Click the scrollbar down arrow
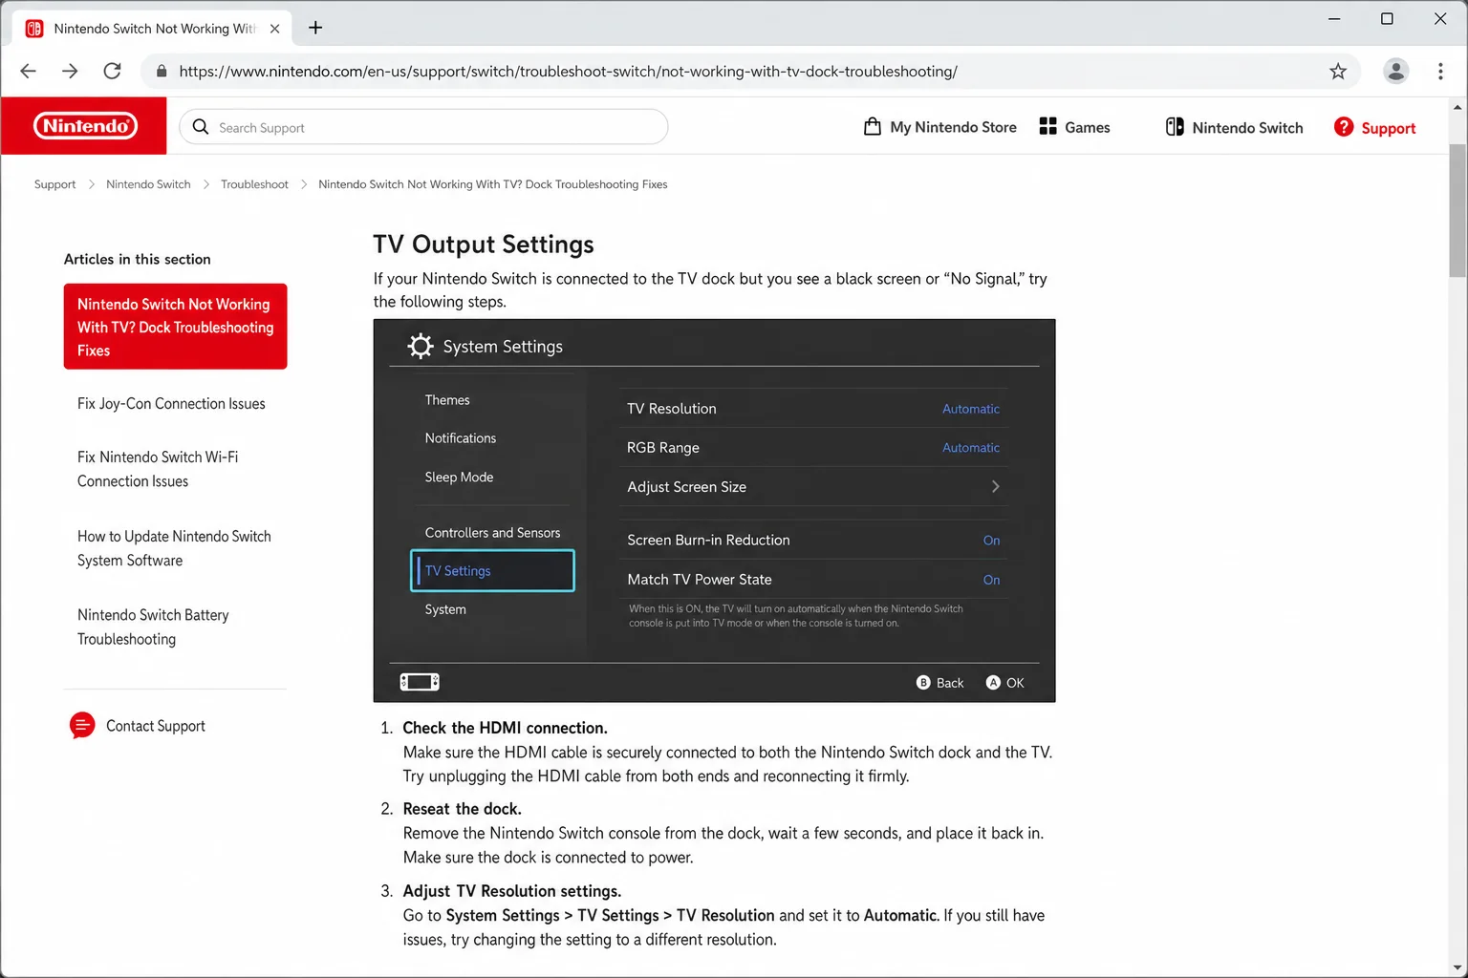The image size is (1468, 978). coord(1457,967)
